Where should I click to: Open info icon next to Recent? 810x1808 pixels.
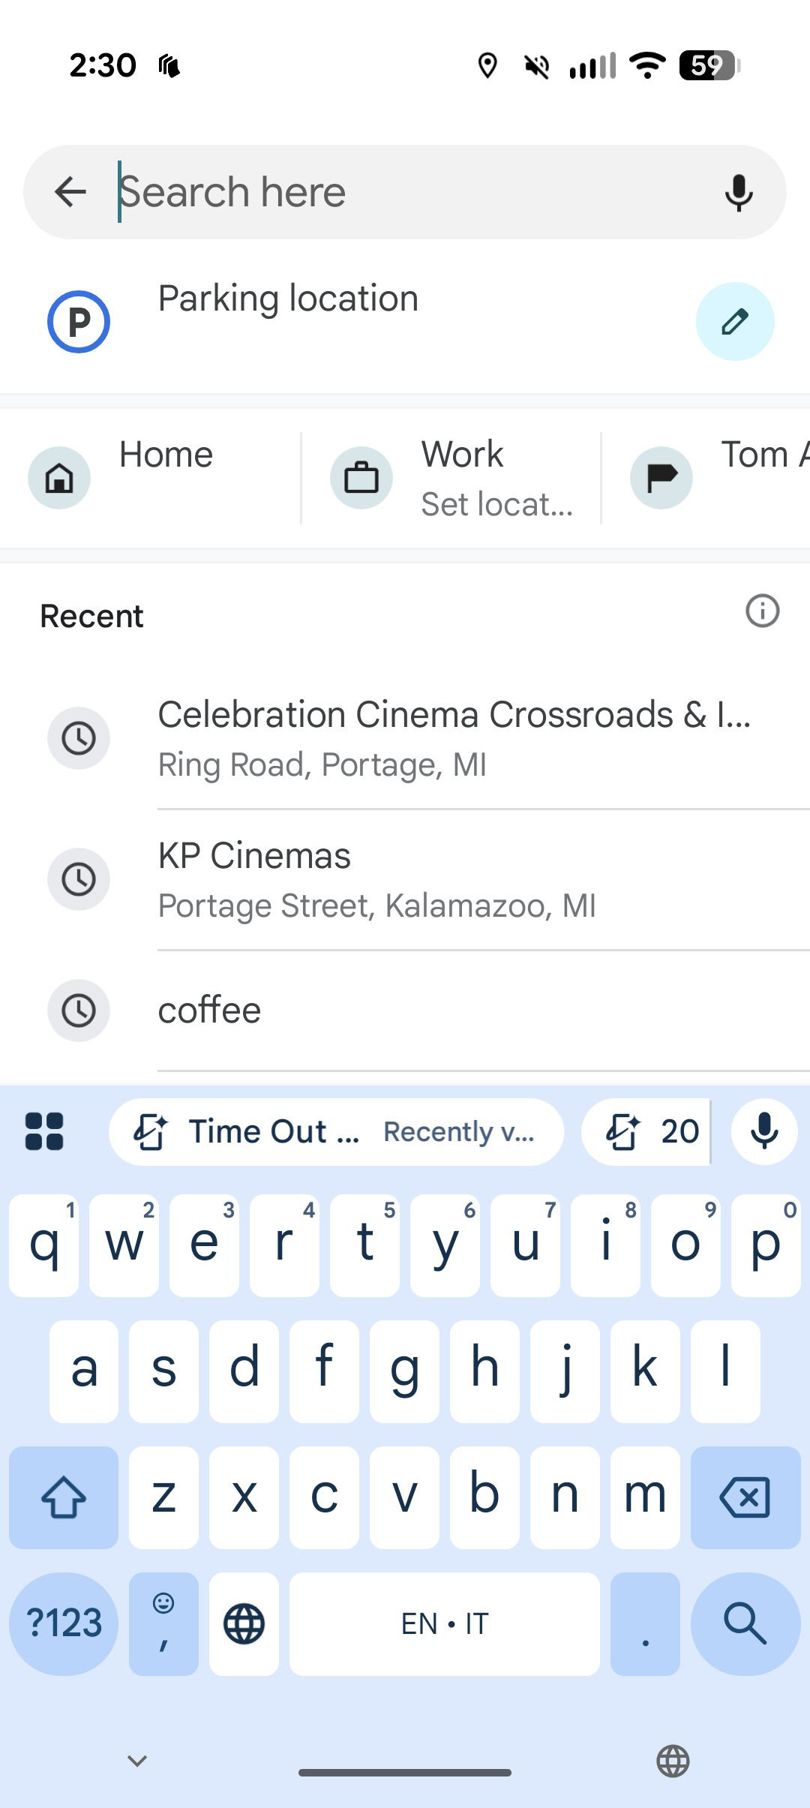[762, 611]
